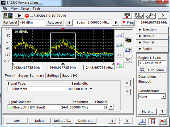Click the Ref Level button
The image size is (170, 127).
point(10,22)
